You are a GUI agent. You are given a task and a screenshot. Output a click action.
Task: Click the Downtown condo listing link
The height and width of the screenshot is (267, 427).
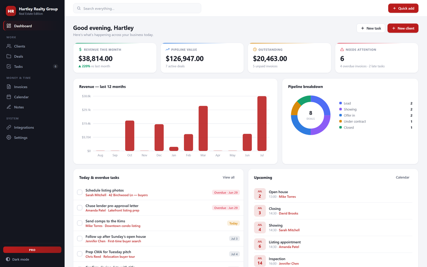tap(123, 226)
